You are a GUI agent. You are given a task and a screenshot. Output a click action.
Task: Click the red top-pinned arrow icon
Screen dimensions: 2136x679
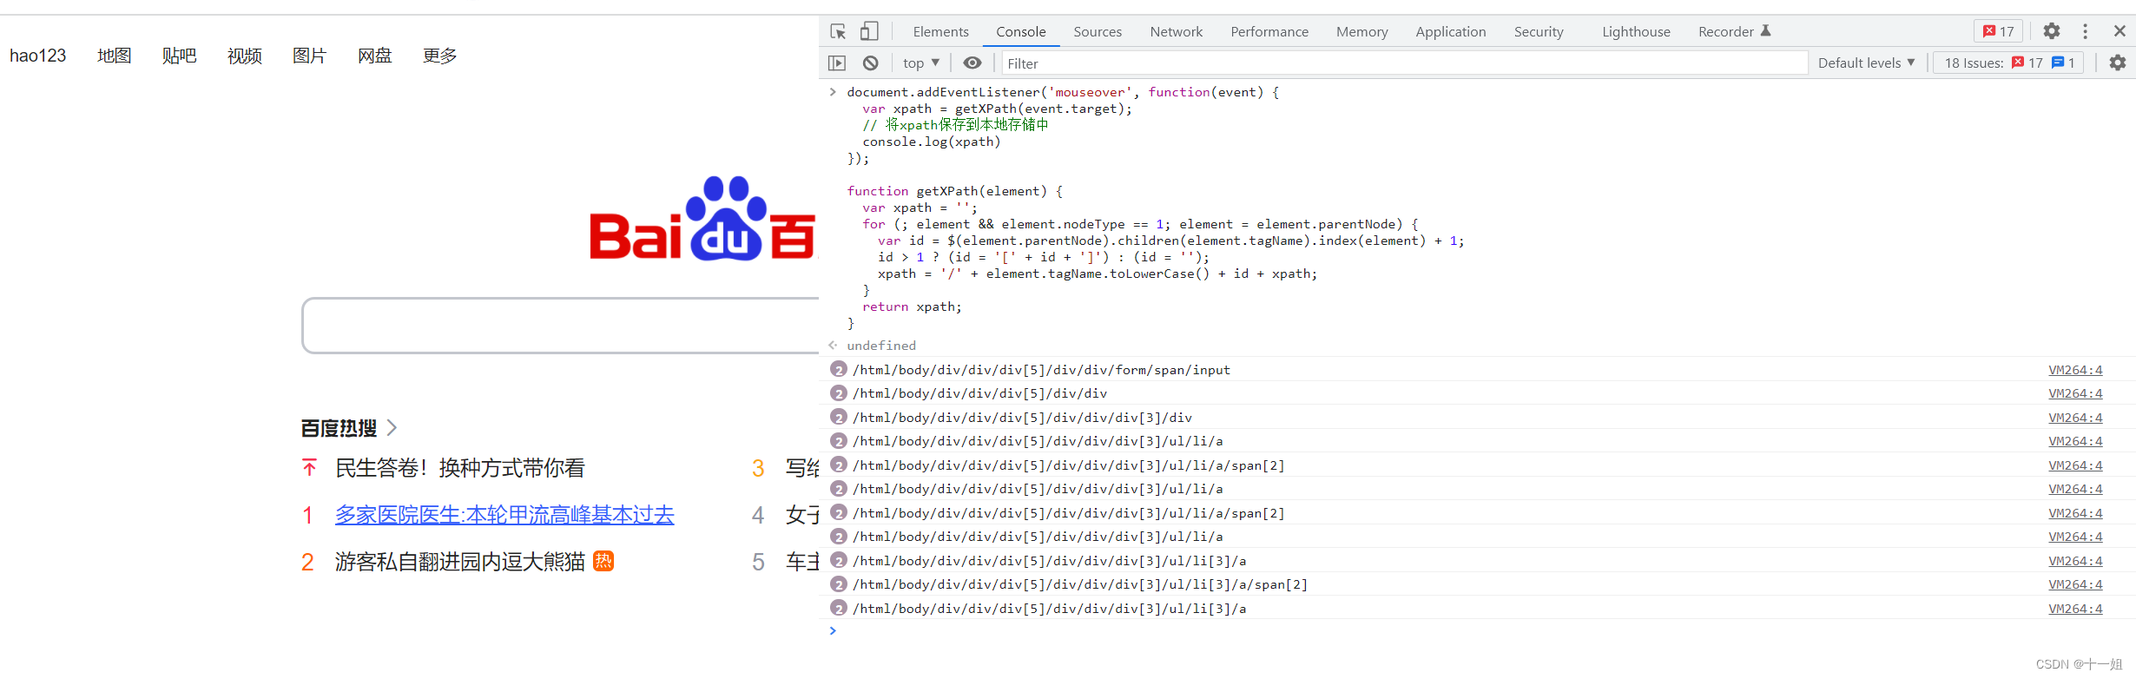pos(309,468)
